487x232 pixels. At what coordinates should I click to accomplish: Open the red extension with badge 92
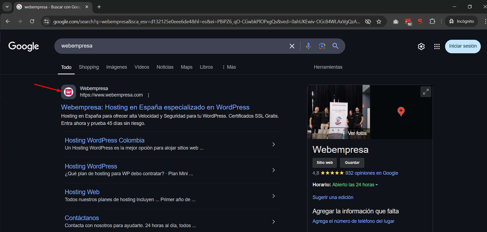point(408,22)
